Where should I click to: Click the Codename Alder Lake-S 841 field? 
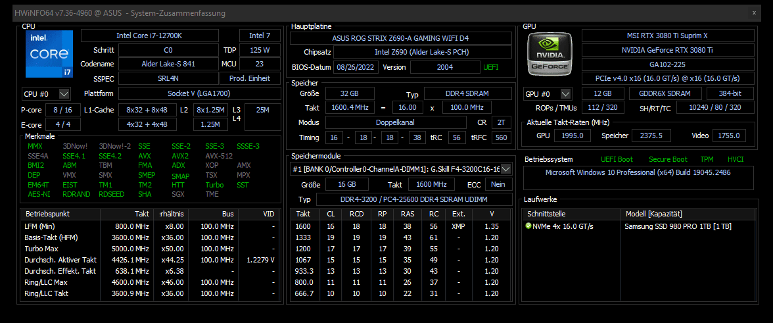click(168, 64)
